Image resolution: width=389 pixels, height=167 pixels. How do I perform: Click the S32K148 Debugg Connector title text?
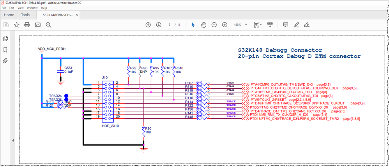(280, 50)
